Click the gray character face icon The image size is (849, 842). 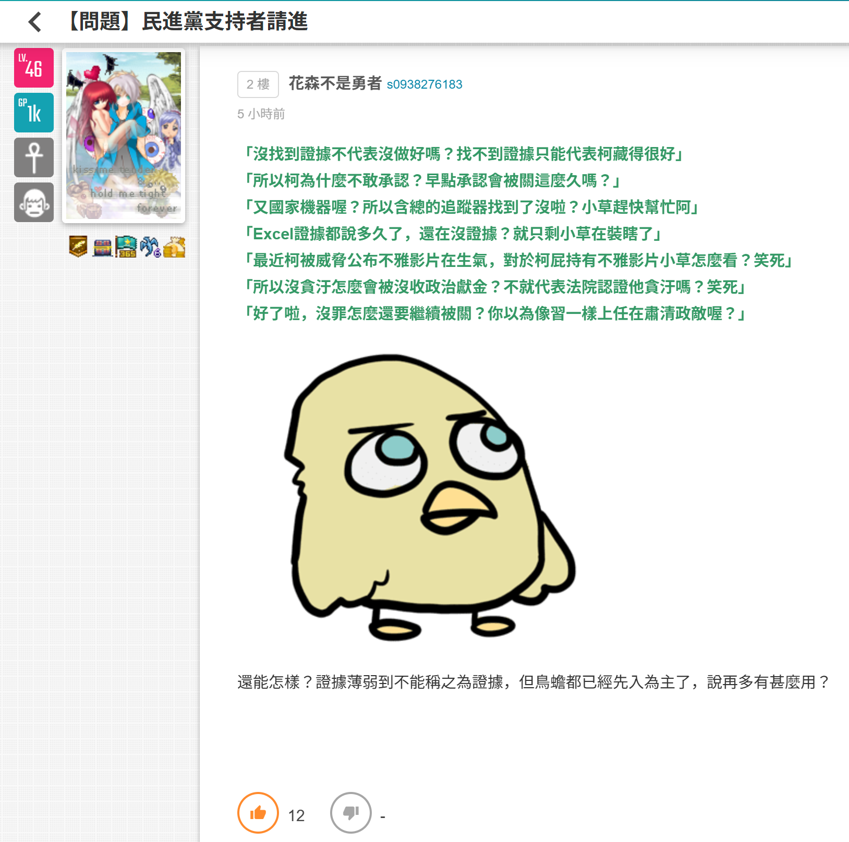34,202
